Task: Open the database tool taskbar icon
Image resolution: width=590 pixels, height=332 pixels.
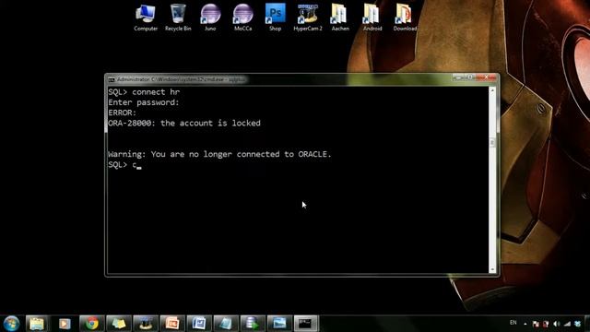Action: pos(253,324)
